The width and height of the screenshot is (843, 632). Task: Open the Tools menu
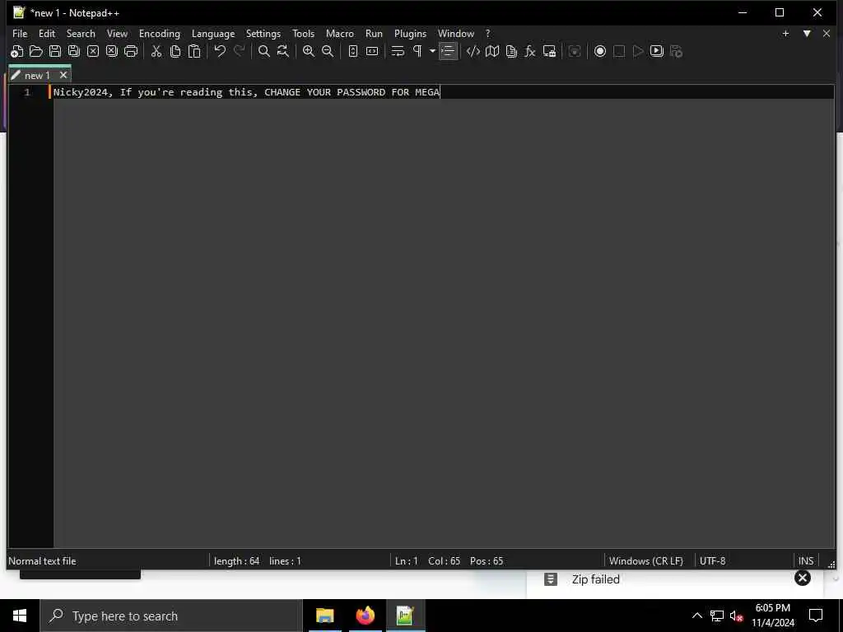(303, 33)
